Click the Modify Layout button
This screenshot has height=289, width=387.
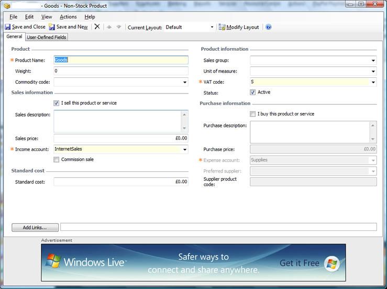[x=239, y=27]
